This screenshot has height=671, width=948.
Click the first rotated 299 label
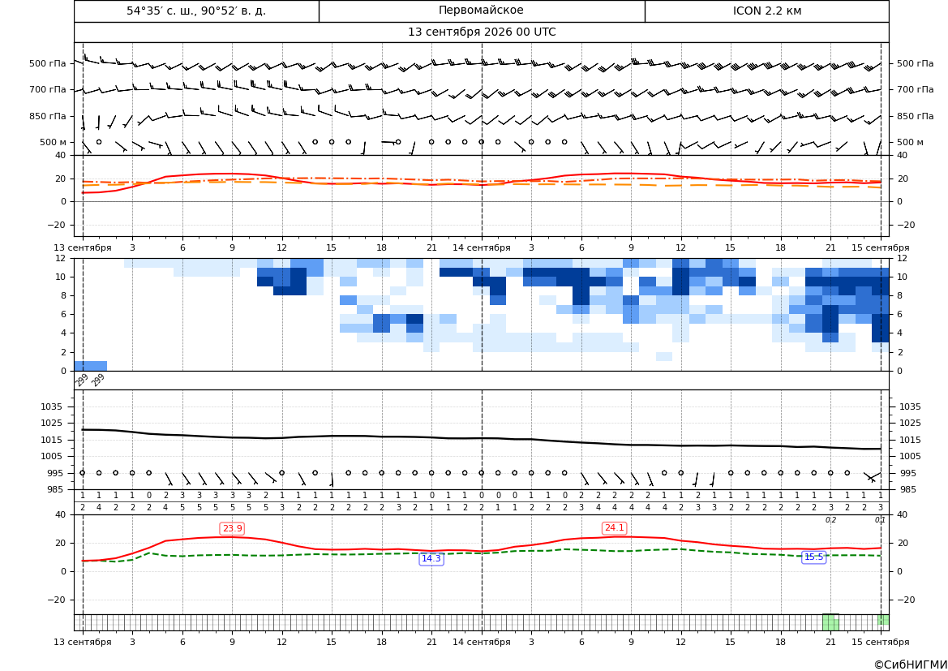click(82, 381)
